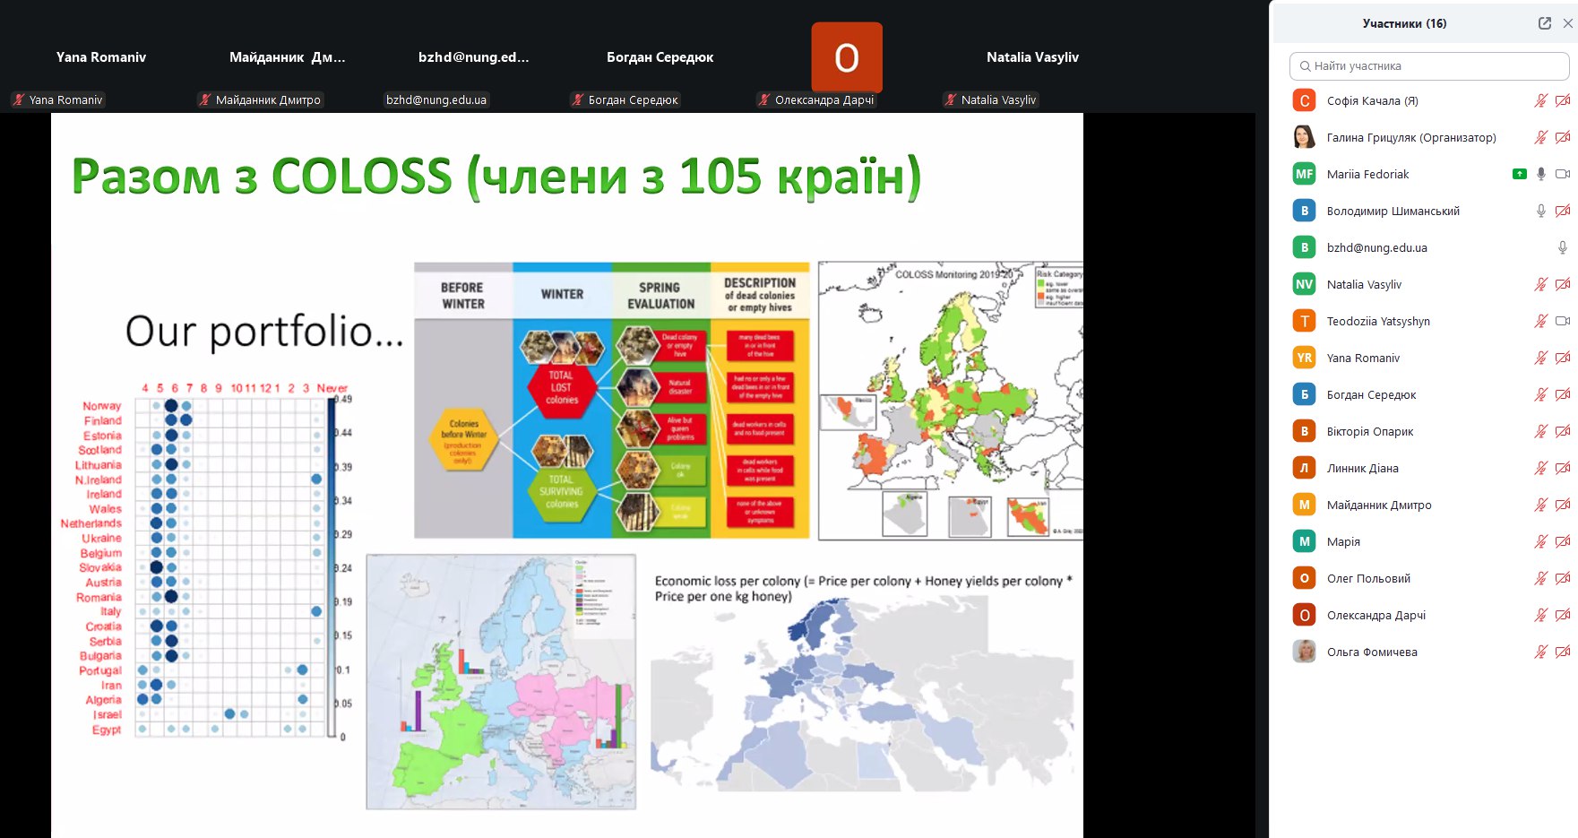Click Софія Качала's disabled camera icon

1562,100
